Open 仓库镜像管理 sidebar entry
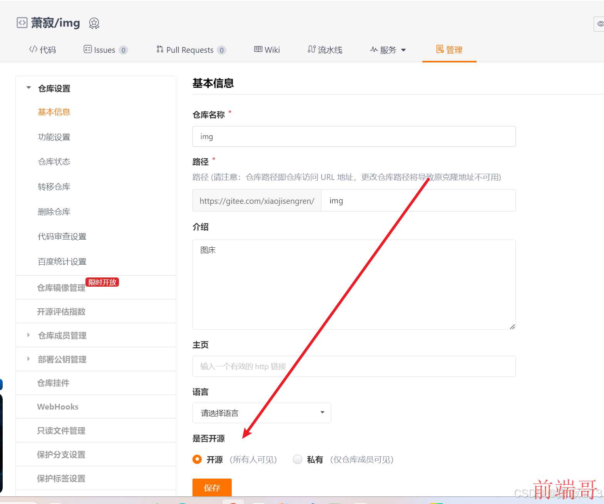 point(61,288)
